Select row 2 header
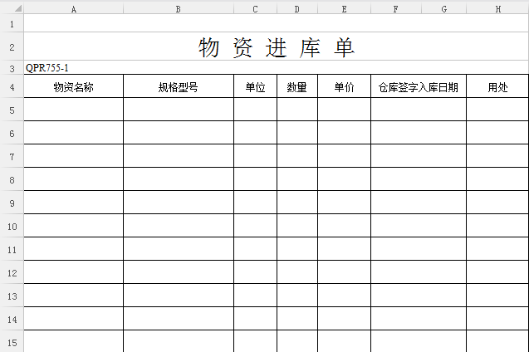 [x=12, y=47]
